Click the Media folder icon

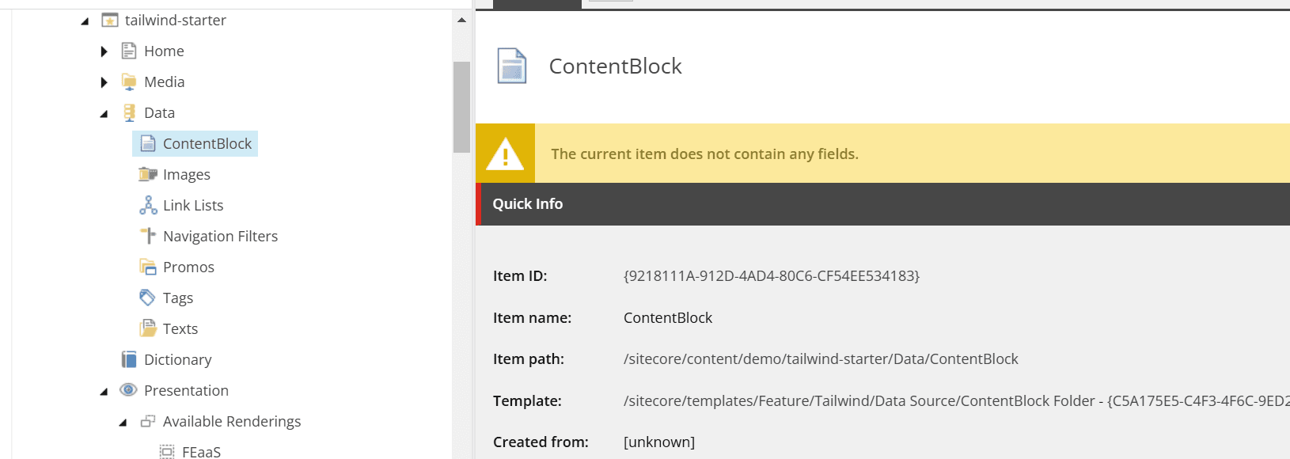(129, 82)
